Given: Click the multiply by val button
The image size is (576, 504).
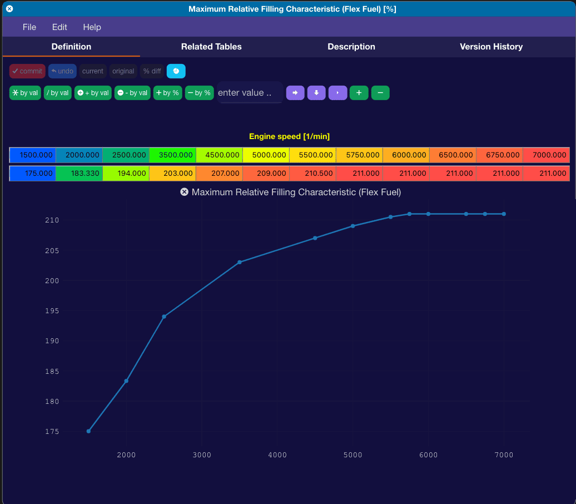Looking at the screenshot, I should 25,93.
